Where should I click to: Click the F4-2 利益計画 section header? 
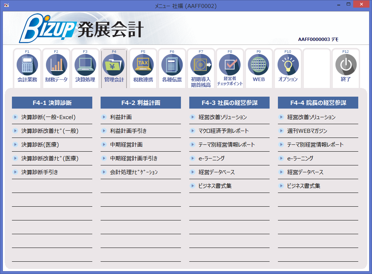[140, 102]
